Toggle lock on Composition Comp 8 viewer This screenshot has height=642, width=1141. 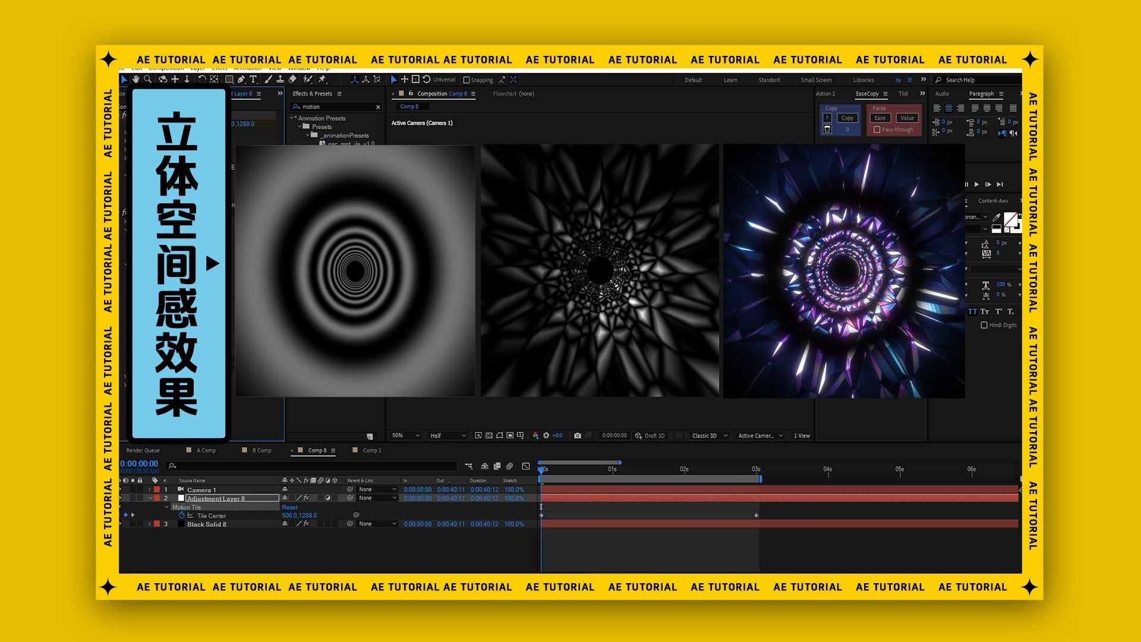tap(411, 93)
